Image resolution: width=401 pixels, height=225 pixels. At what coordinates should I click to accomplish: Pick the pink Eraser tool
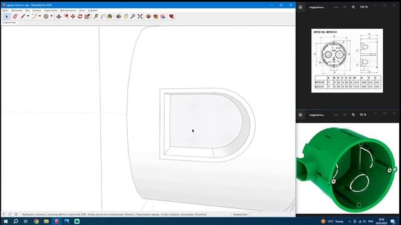[15, 17]
